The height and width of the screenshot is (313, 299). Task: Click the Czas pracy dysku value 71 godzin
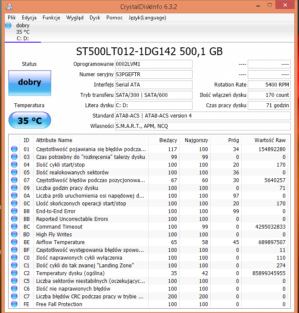pyautogui.click(x=269, y=105)
